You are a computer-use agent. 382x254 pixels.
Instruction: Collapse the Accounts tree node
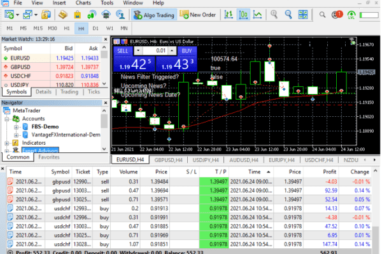(7, 119)
